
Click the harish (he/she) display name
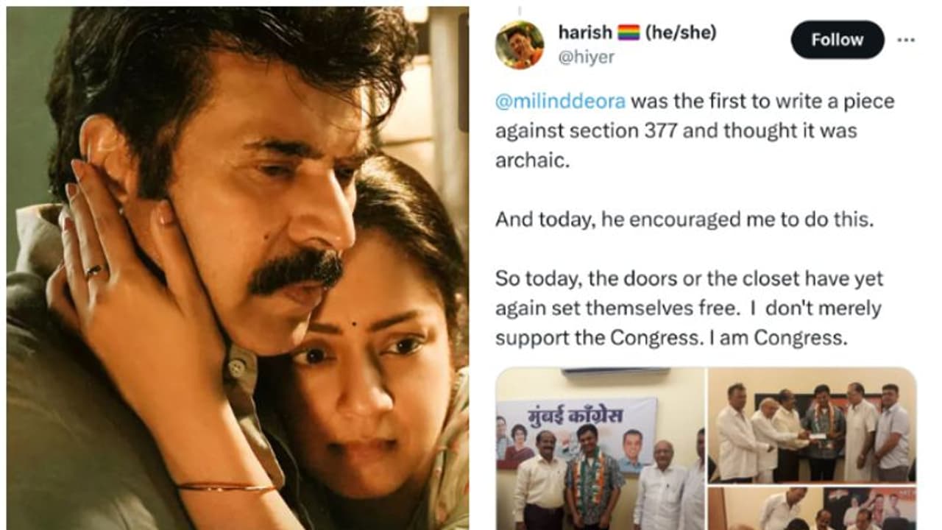pyautogui.click(x=637, y=32)
